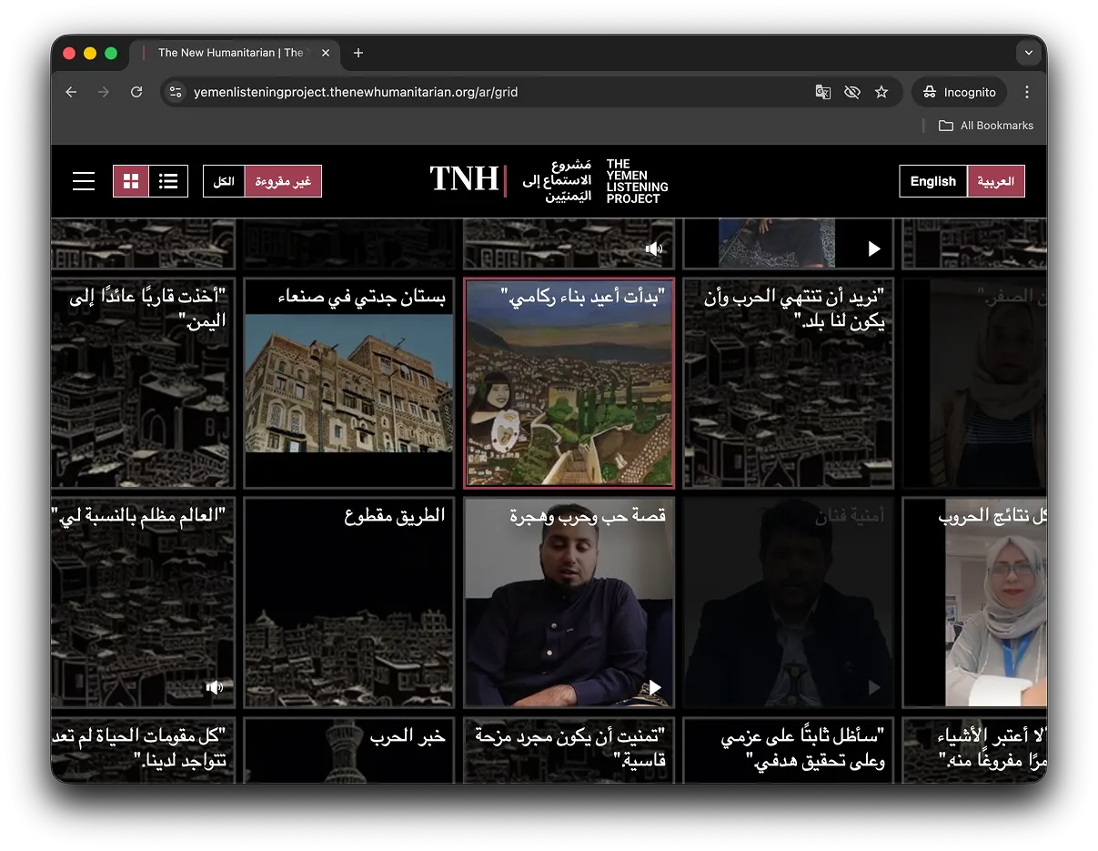The height and width of the screenshot is (851, 1098).
Task: Expand the tab search dropdown
Action: (1028, 53)
